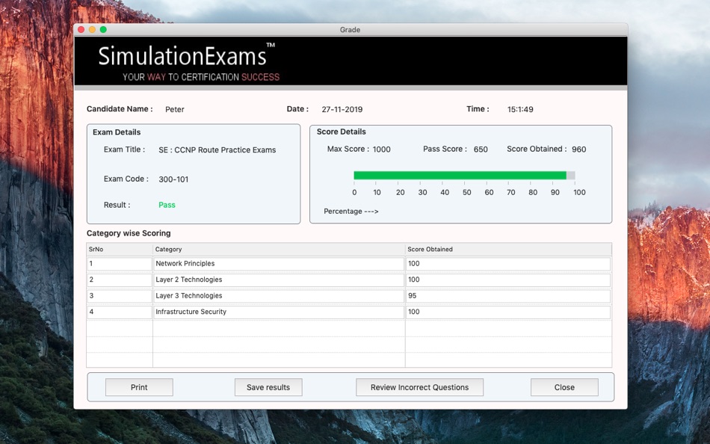Save the exam results
Viewport: 710px width, 444px height.
click(268, 387)
